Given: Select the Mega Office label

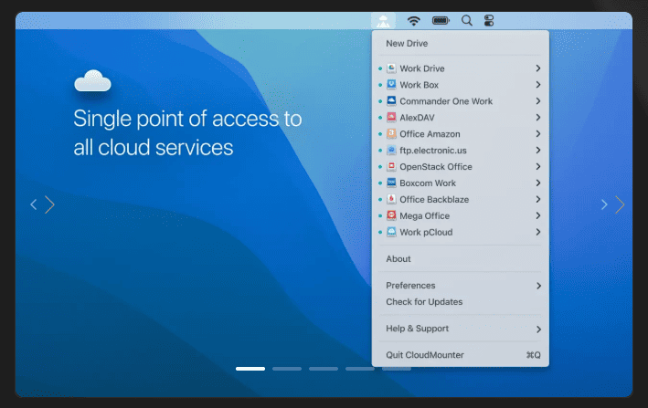Looking at the screenshot, I should click(x=424, y=215).
